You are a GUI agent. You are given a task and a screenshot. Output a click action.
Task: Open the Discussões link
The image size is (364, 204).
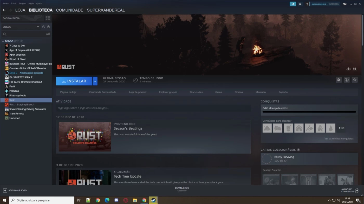click(x=196, y=92)
